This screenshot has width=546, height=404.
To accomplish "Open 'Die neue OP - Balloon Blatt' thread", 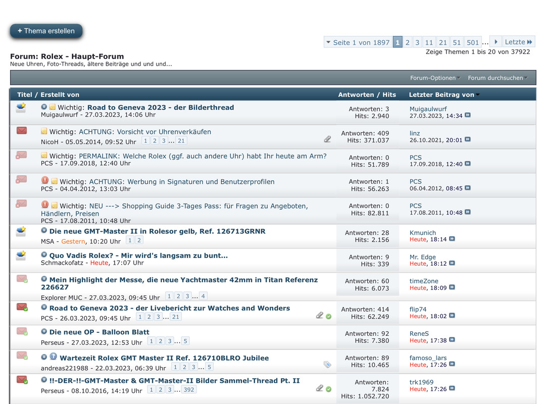I will 99,332.
